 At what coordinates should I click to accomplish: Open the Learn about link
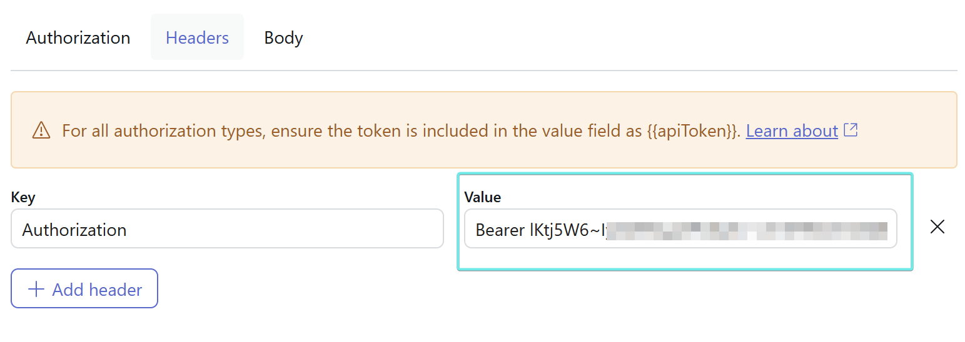[x=792, y=131]
